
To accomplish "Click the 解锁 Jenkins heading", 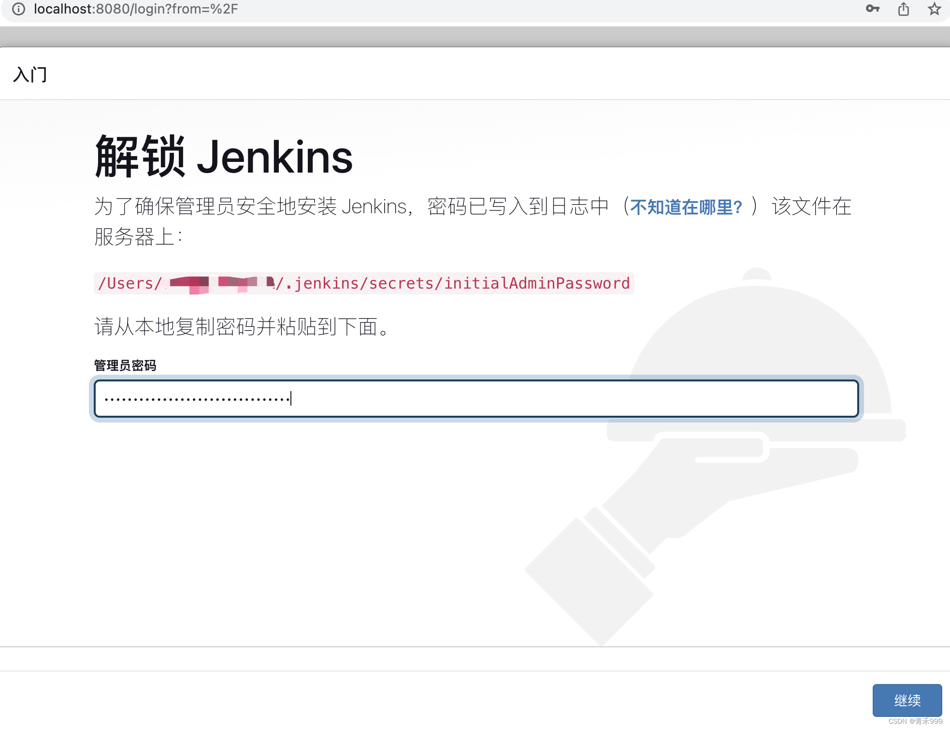I will pos(224,157).
